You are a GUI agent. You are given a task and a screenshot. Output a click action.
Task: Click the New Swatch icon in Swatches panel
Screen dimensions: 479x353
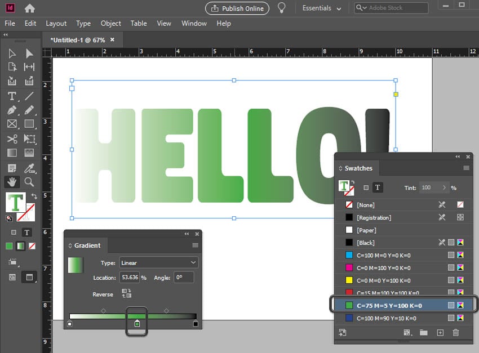pyautogui.click(x=440, y=333)
